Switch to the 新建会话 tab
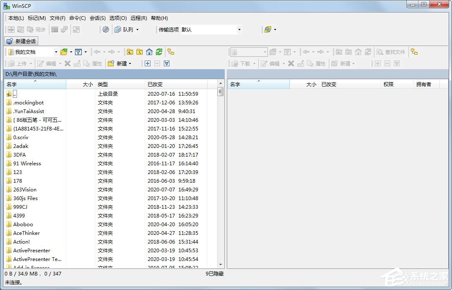Screen dimensions: 452x290 click(21, 41)
